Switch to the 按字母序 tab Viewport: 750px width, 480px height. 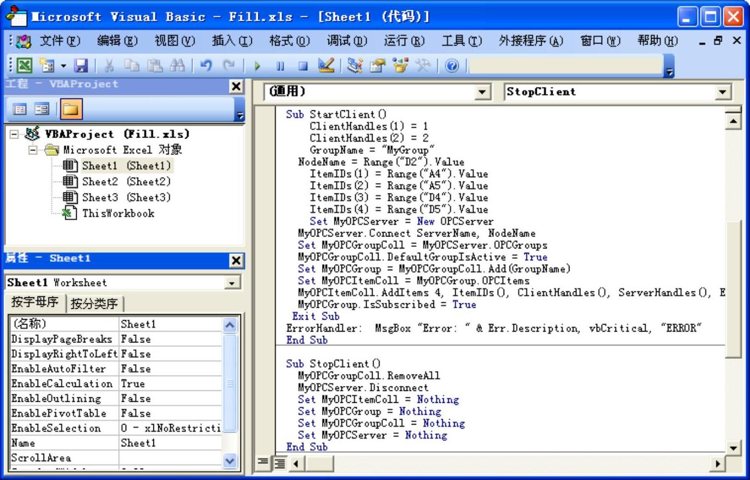point(35,302)
